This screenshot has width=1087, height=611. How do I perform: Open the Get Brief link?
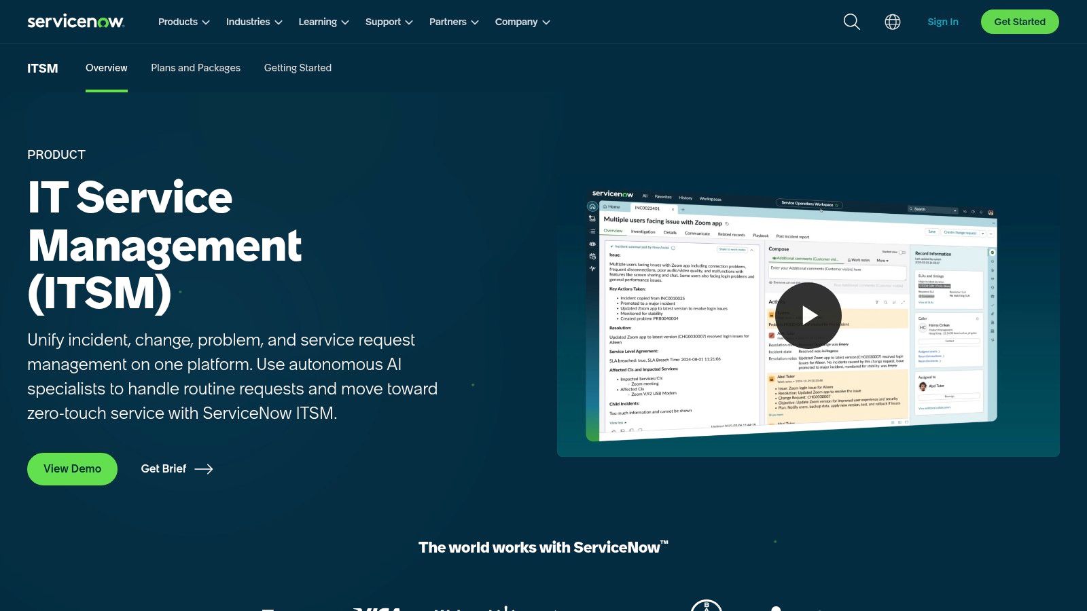pos(177,469)
